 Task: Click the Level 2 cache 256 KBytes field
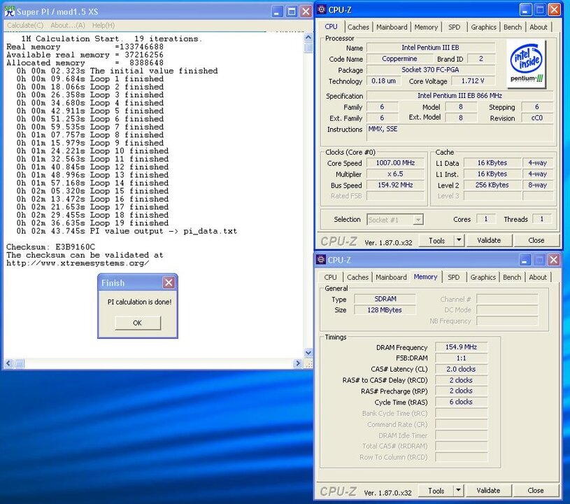point(492,185)
